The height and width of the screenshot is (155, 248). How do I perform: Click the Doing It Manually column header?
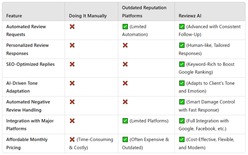coord(88,16)
